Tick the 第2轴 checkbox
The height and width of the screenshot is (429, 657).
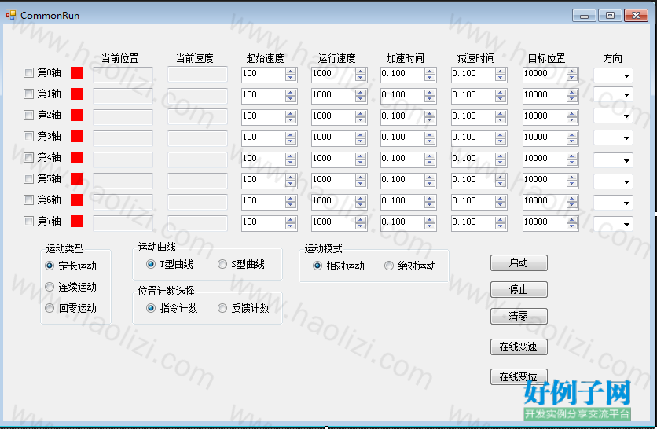(28, 115)
